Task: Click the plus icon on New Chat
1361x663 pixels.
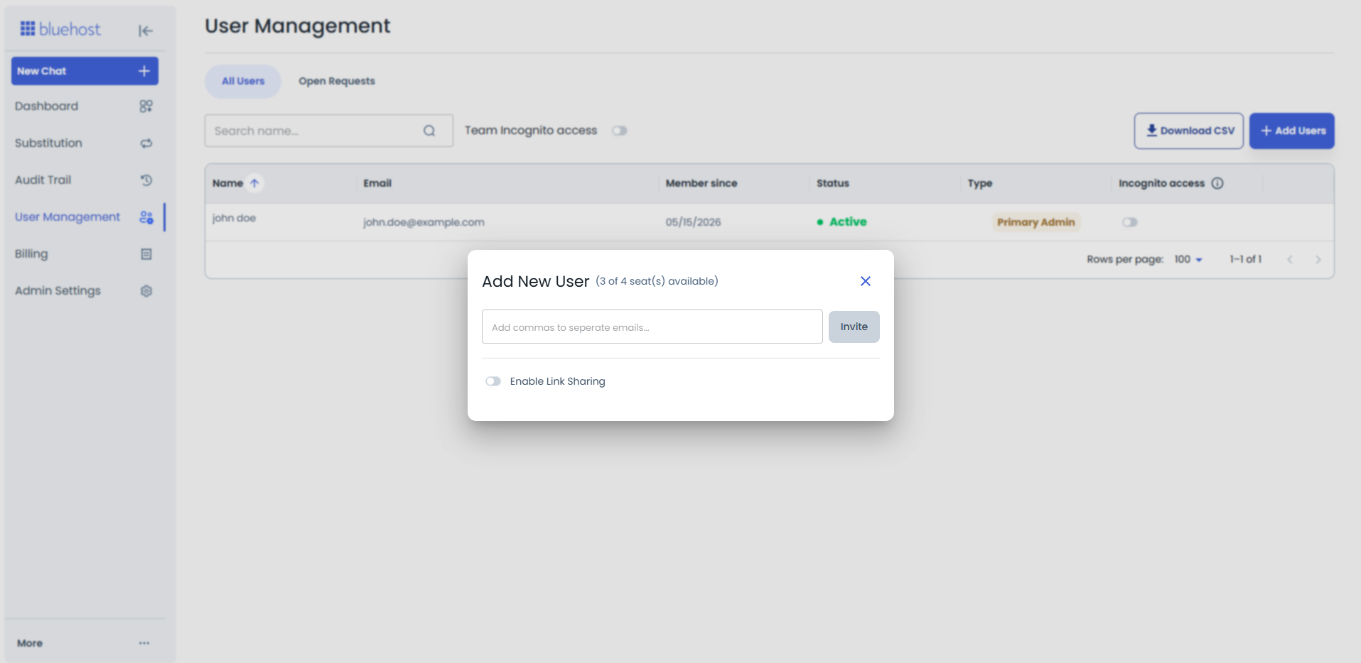Action: click(x=144, y=71)
